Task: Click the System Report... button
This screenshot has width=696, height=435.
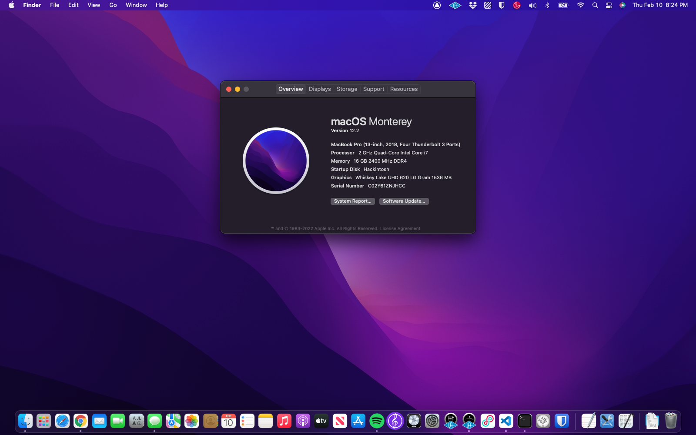Action: (x=352, y=201)
